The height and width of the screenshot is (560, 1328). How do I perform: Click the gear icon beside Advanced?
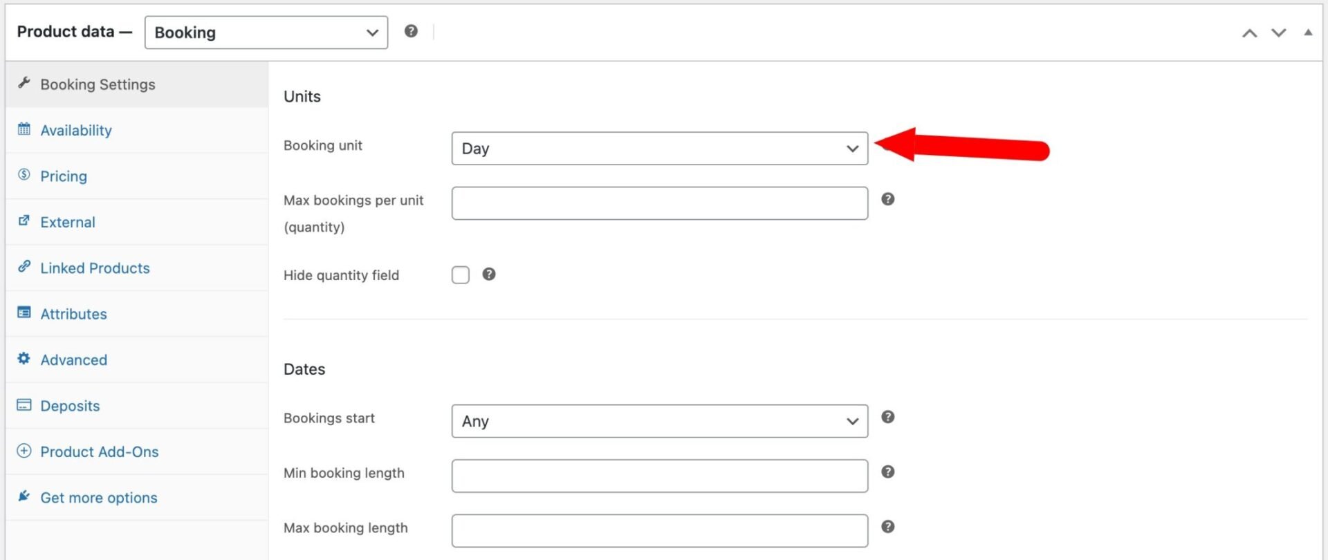point(24,359)
